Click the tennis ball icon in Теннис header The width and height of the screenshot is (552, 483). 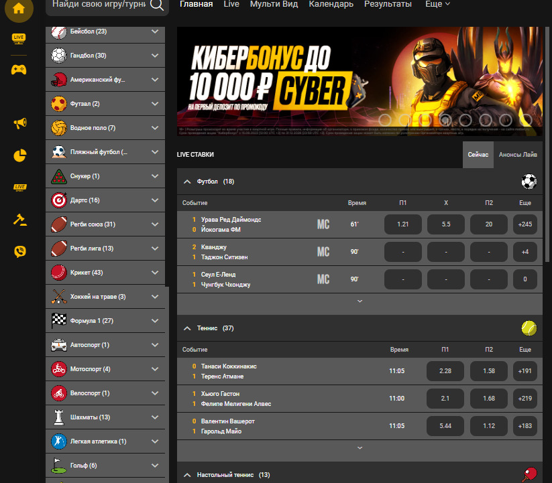pyautogui.click(x=529, y=328)
